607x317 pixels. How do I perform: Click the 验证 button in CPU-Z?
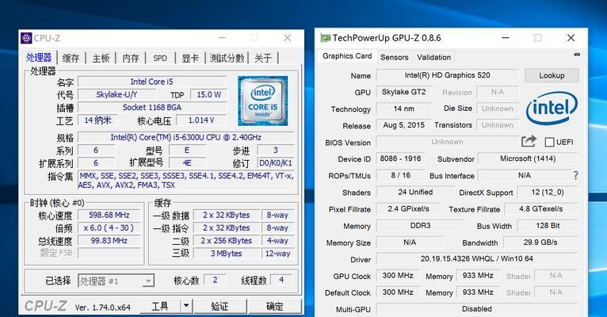tap(220, 306)
